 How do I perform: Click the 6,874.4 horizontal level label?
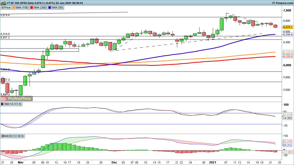[5, 15]
